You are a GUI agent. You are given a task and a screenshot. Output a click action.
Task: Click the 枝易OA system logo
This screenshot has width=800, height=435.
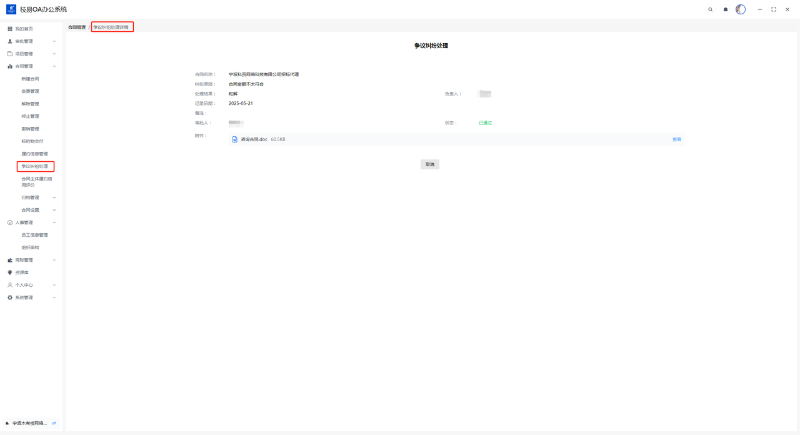point(11,9)
